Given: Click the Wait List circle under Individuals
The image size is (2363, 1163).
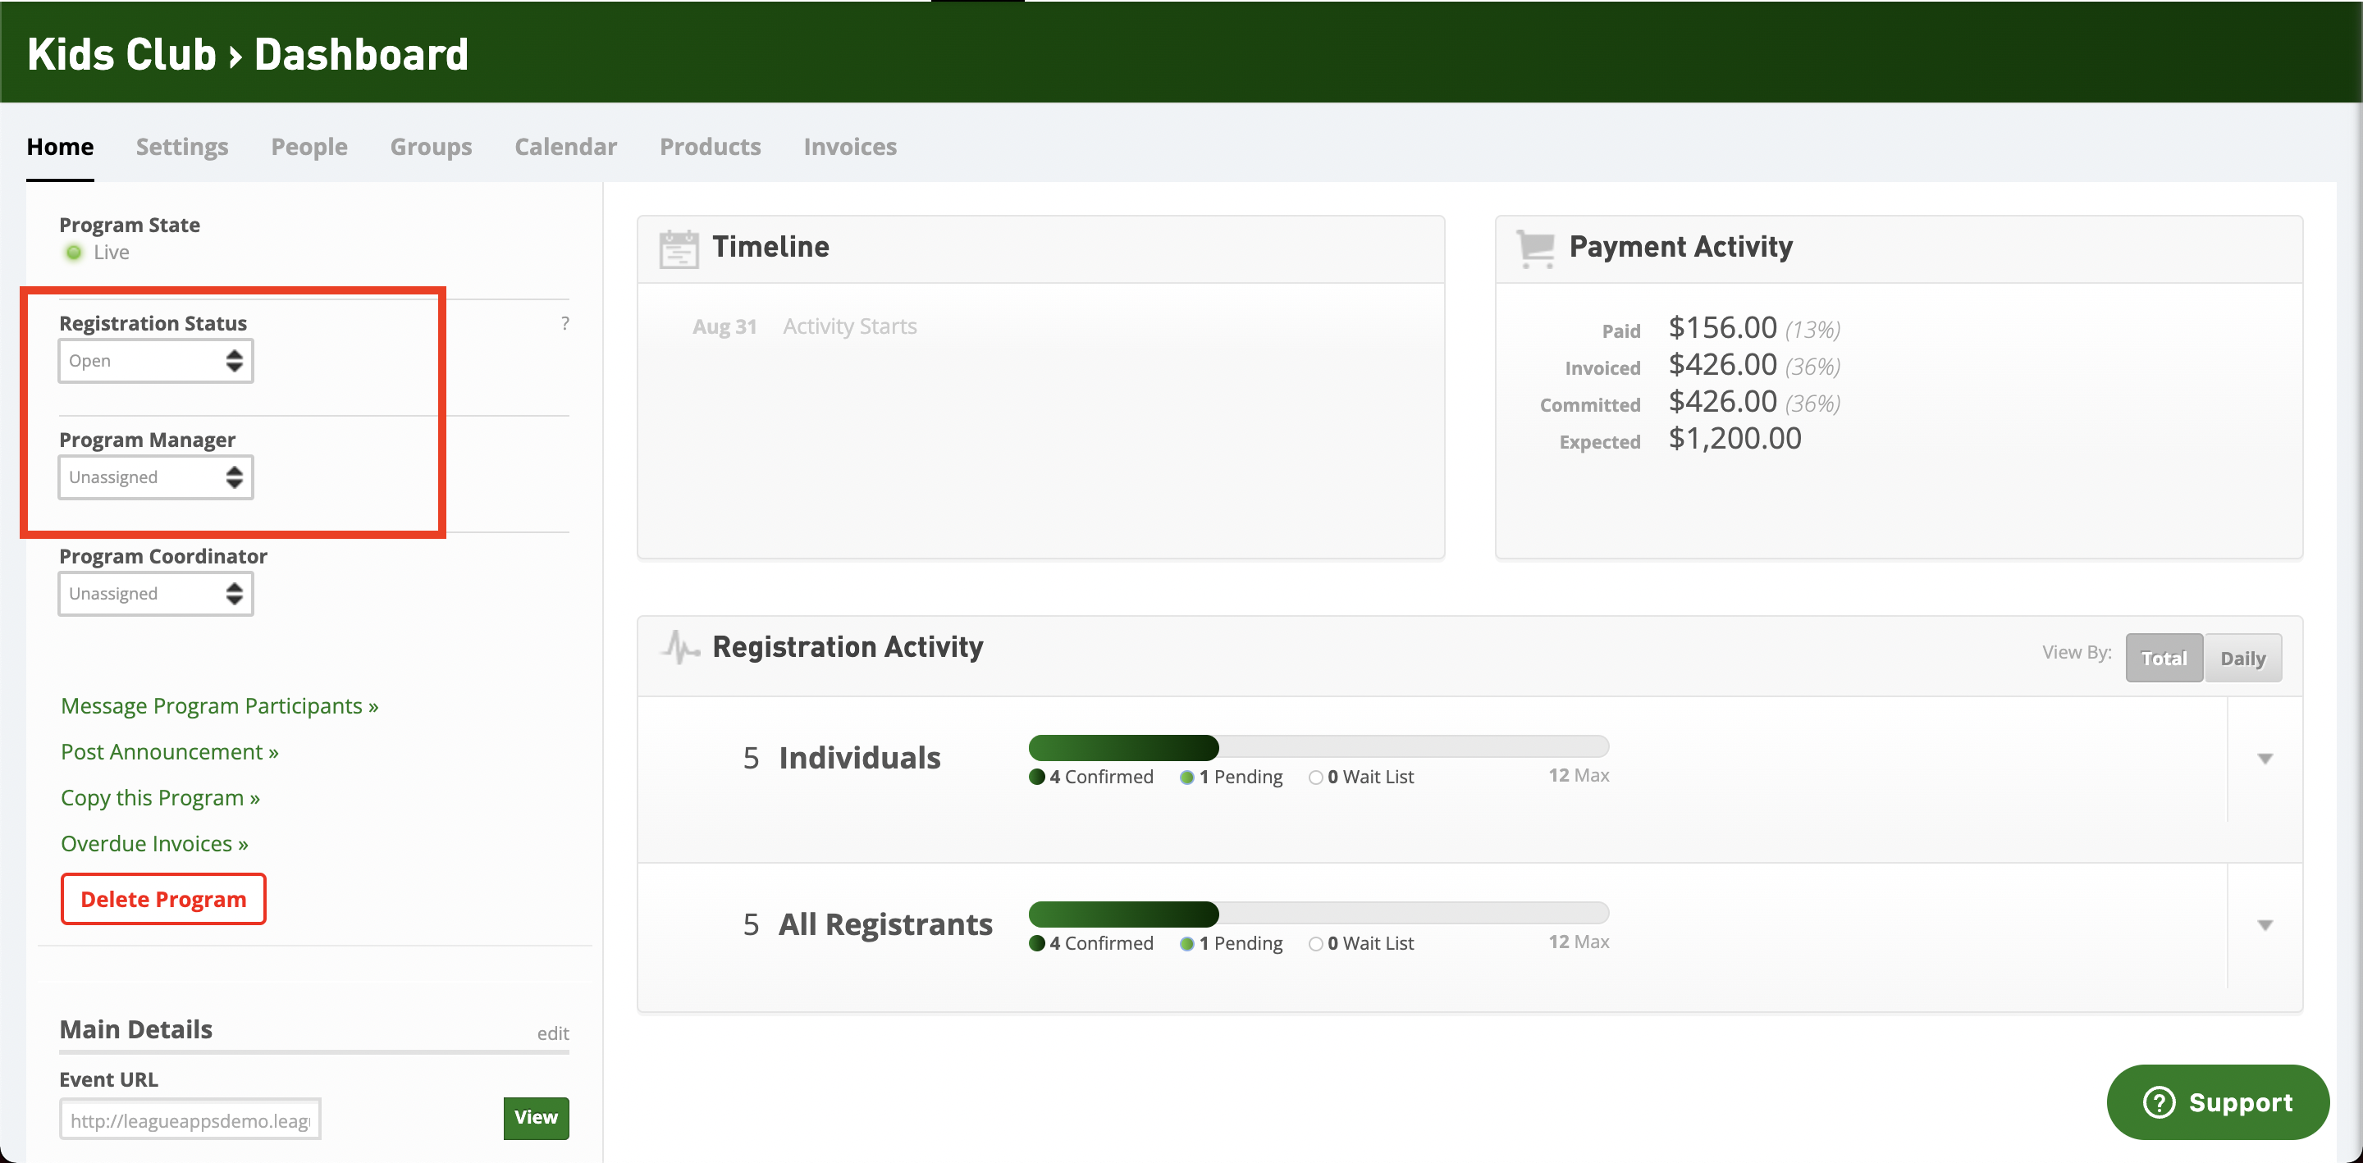Looking at the screenshot, I should coord(1315,777).
